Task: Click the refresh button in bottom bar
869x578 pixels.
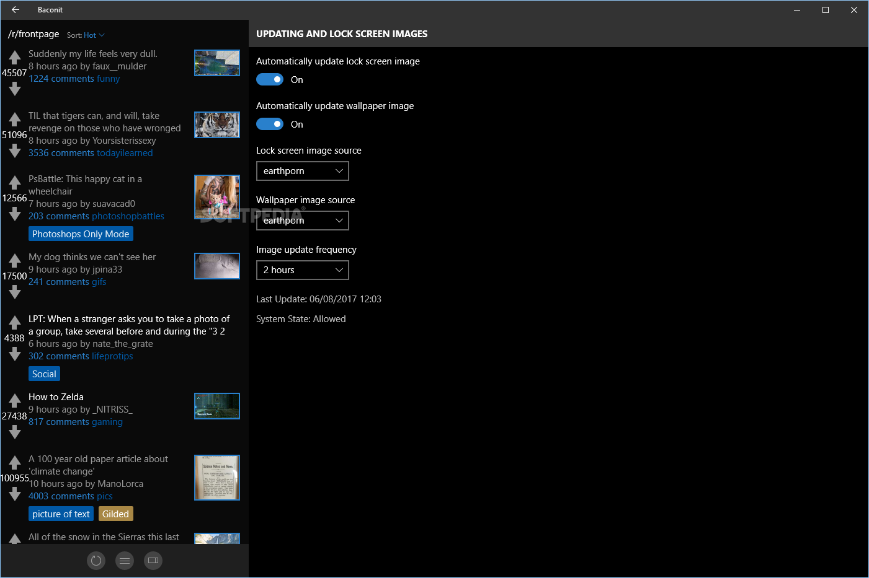Action: tap(96, 561)
